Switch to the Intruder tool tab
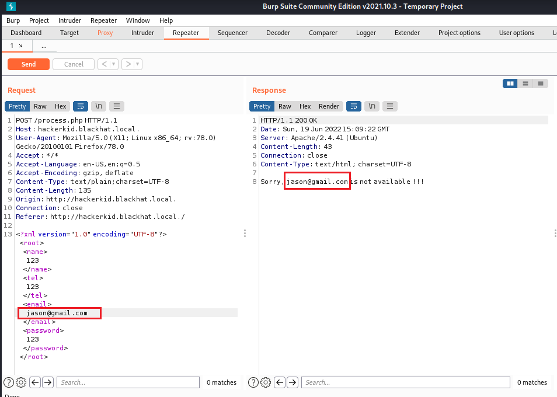 coord(142,33)
